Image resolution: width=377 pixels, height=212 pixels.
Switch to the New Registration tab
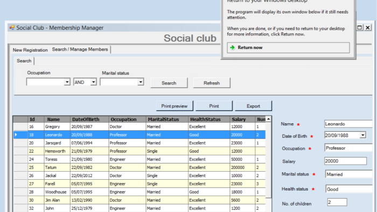30,50
